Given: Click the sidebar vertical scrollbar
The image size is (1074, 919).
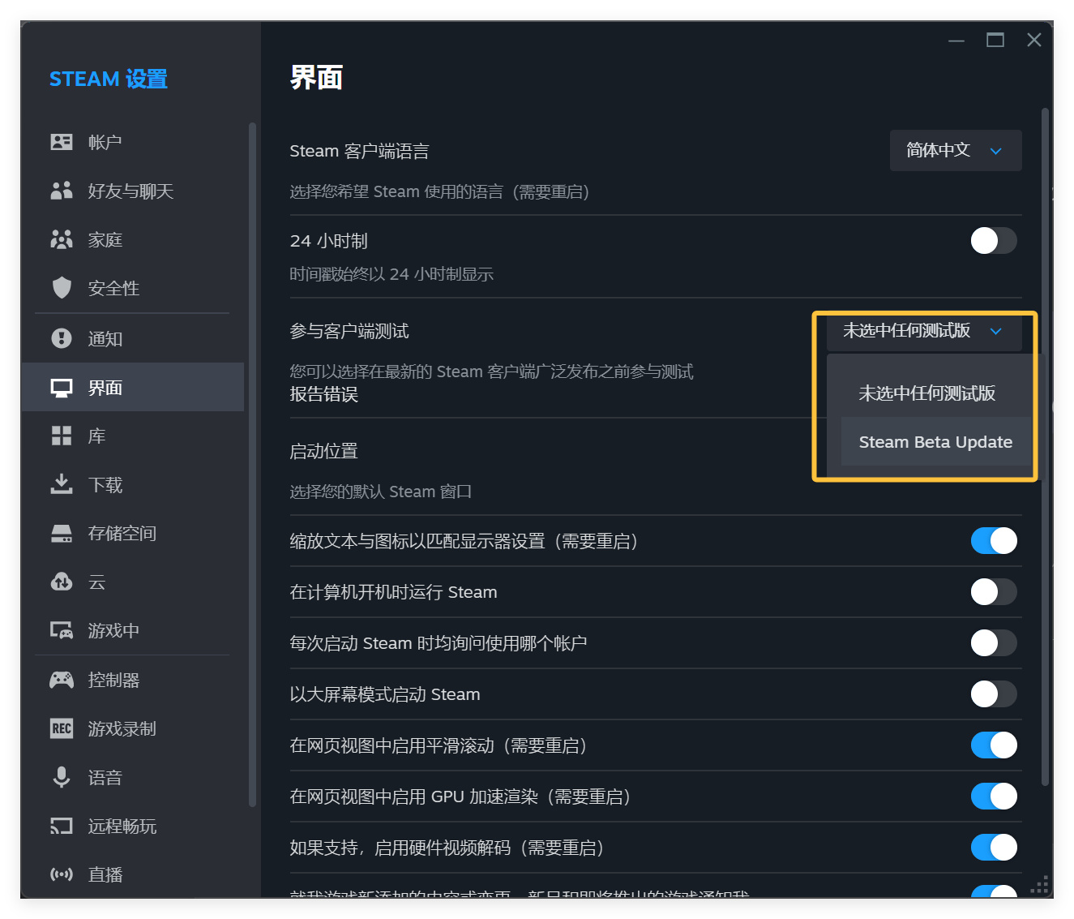Looking at the screenshot, I should click(x=252, y=465).
